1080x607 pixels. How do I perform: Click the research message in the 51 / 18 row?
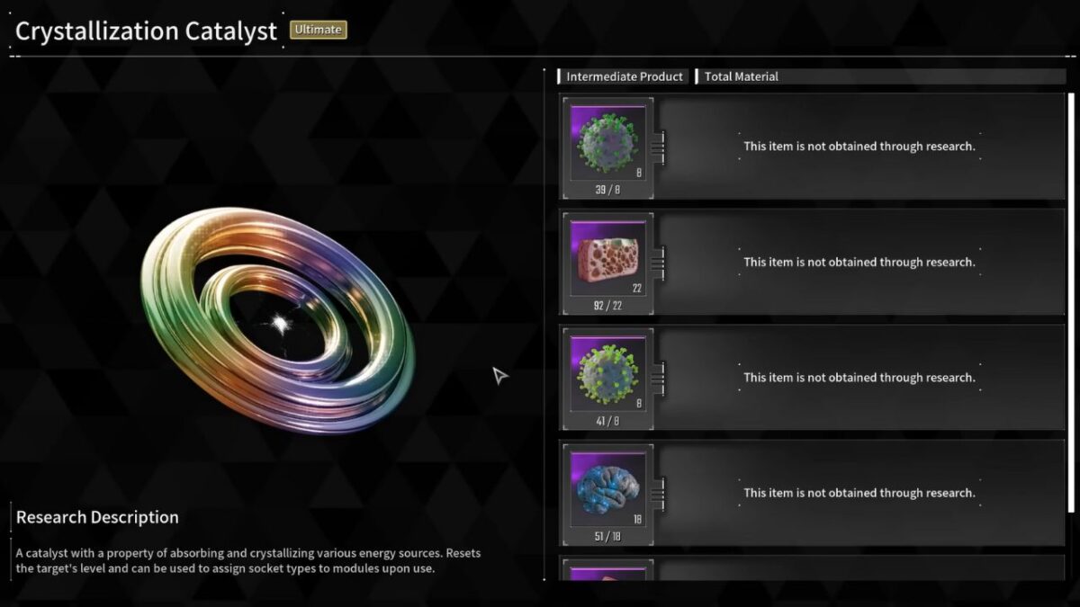[x=859, y=493]
